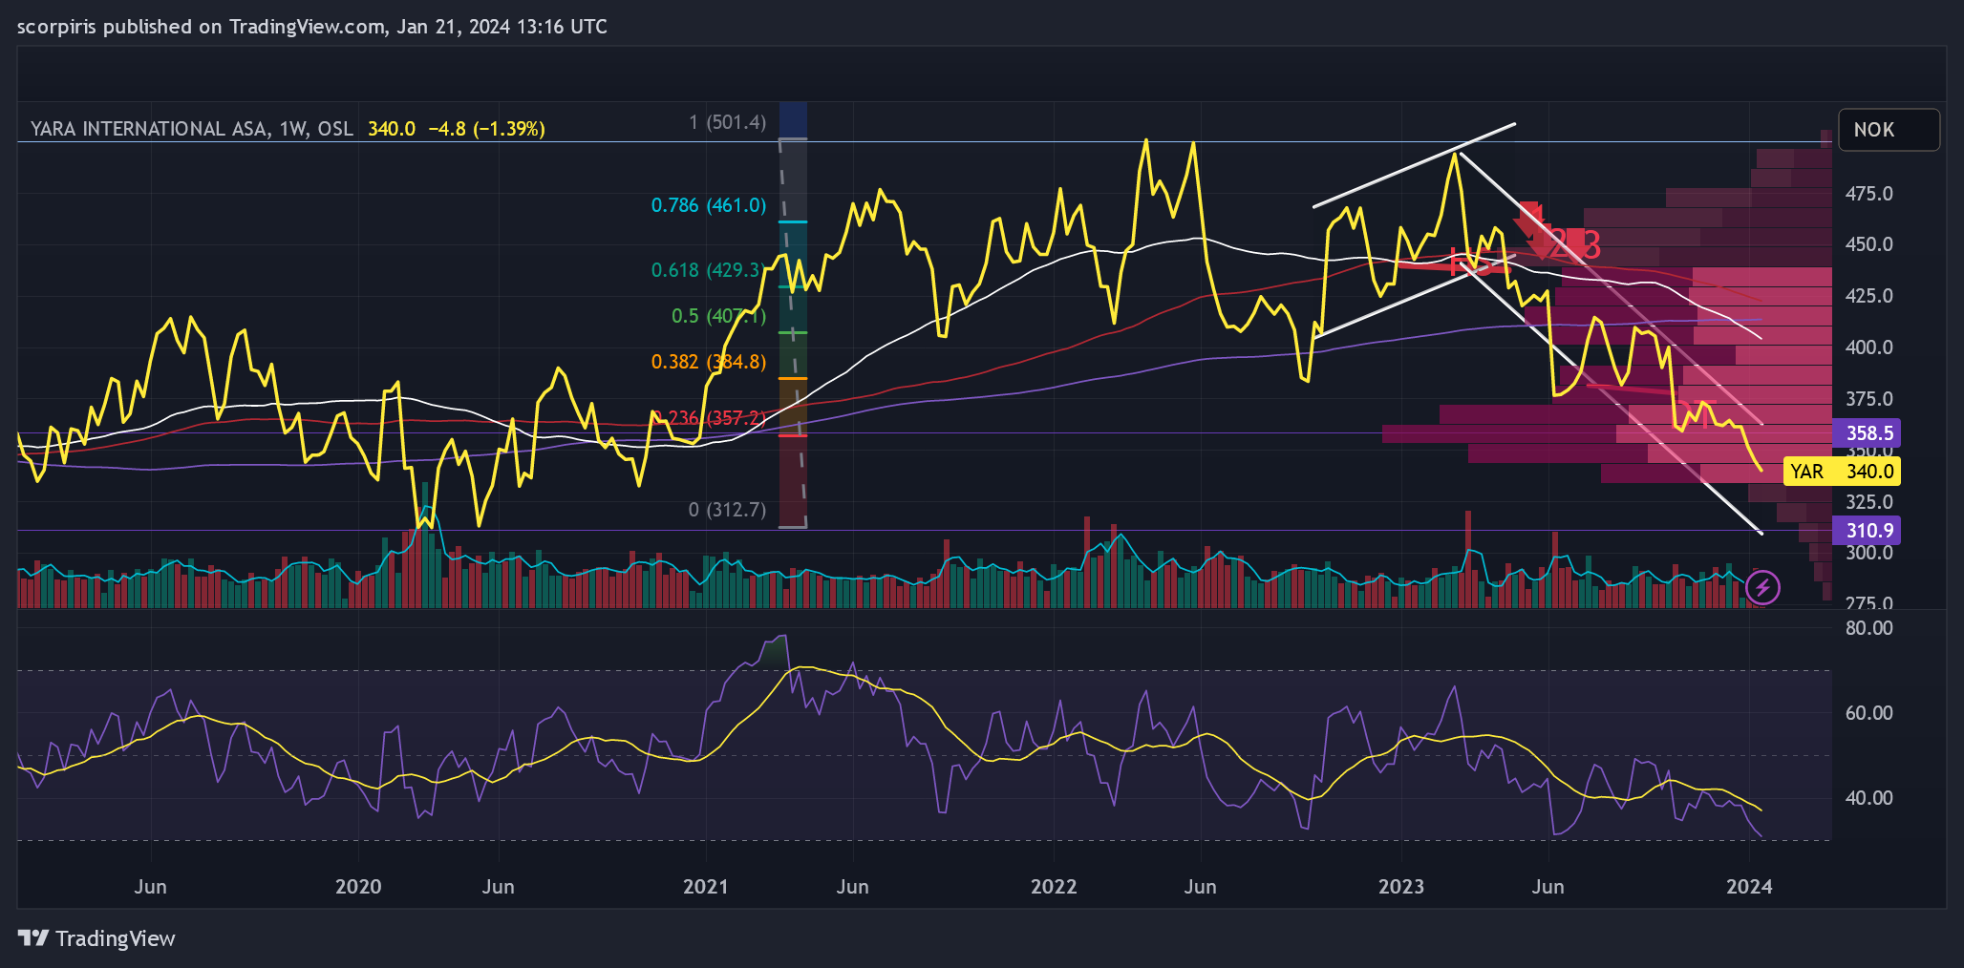Click the 358.5 purple price label
The image size is (1964, 968).
(1867, 433)
